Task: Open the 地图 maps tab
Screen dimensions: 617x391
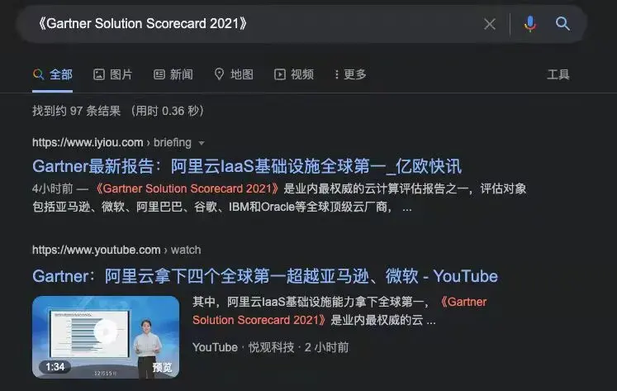Action: coord(234,74)
